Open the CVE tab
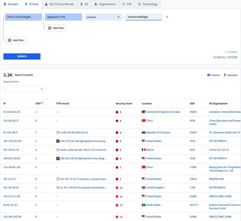Screen dimensions: 241x221 [x=127, y=4]
